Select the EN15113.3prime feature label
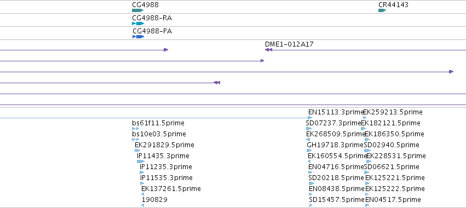This screenshot has height=208, width=466. [336, 112]
